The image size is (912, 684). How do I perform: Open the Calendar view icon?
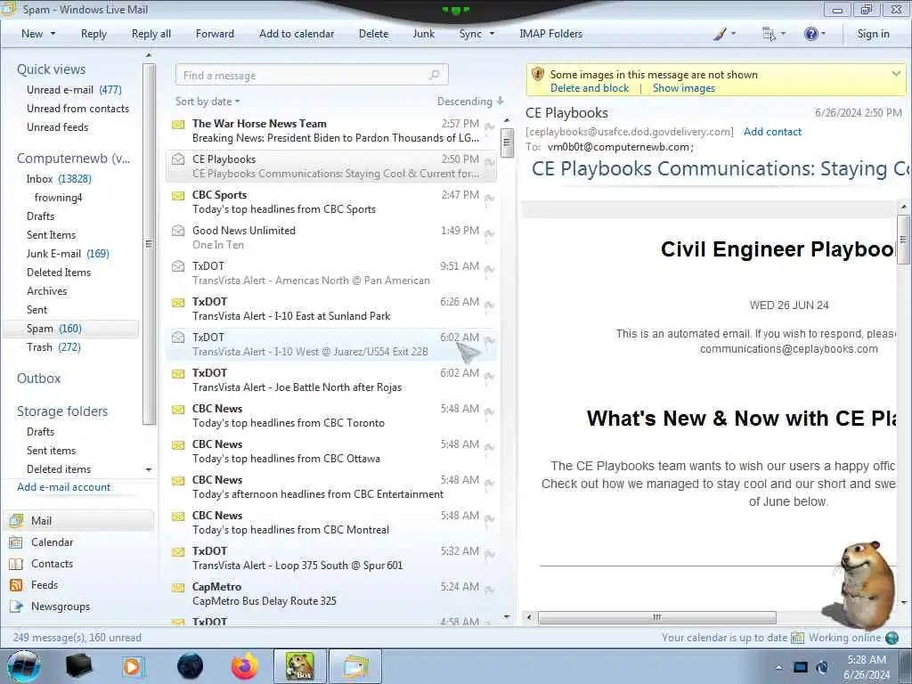point(16,542)
